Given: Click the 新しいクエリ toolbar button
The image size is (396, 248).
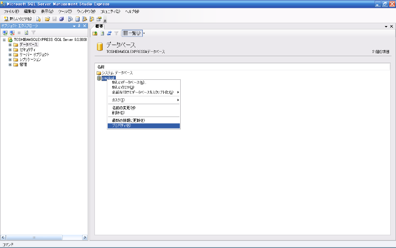Looking at the screenshot, I should click(x=18, y=19).
